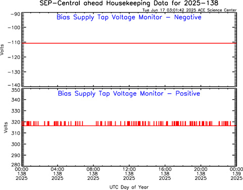The image size is (243, 190).
Task: Click the -110 tick label on the upper plot
Action: 14,42
